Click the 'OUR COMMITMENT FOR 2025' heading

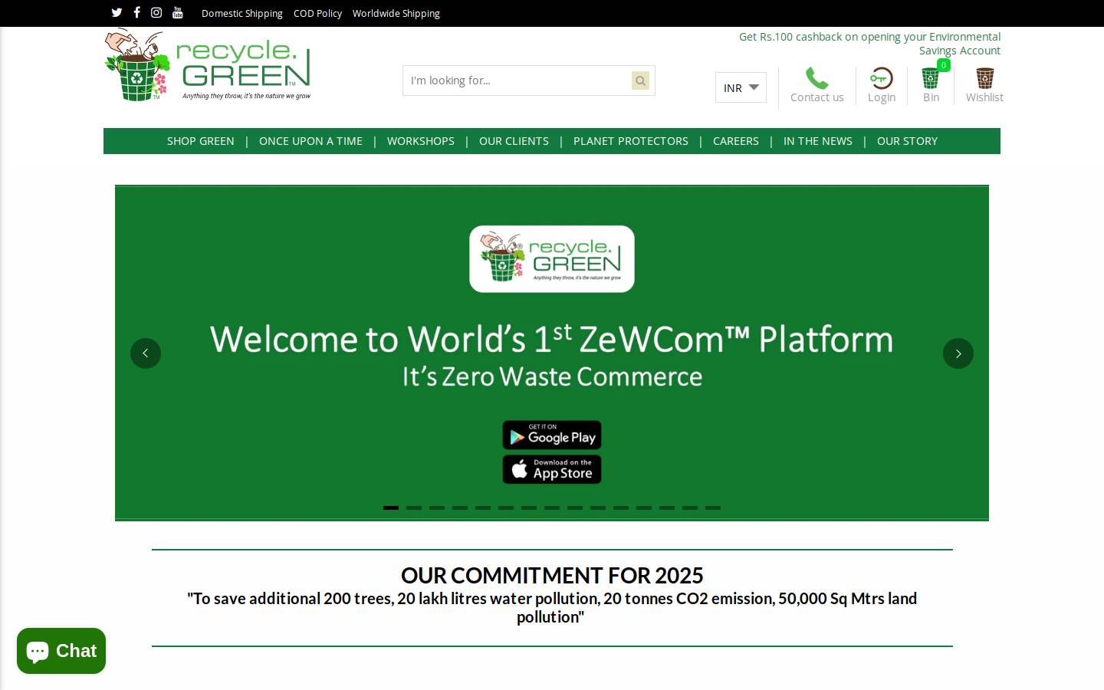pos(552,575)
